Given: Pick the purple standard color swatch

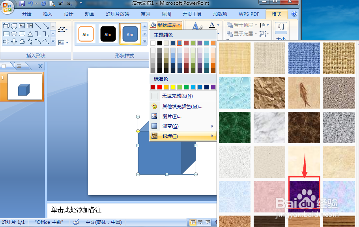Looking at the screenshot, I should coord(213,87).
